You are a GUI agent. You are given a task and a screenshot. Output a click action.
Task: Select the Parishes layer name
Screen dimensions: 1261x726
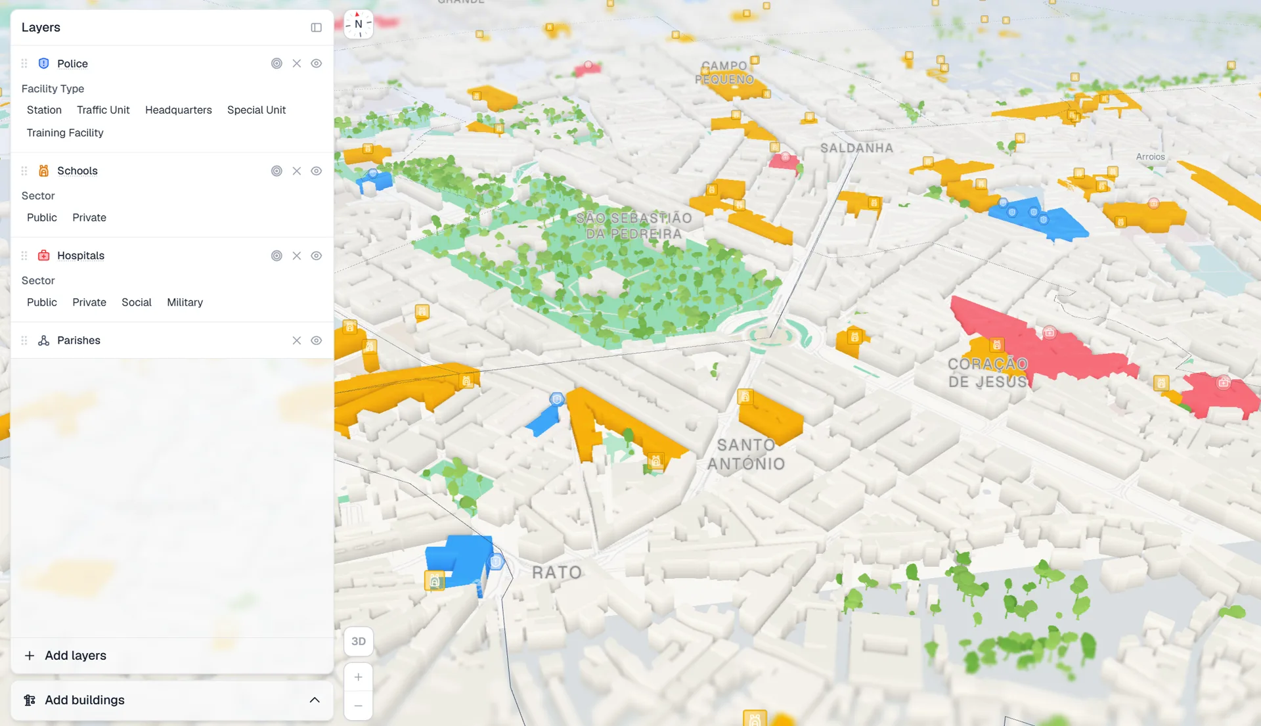click(x=79, y=340)
